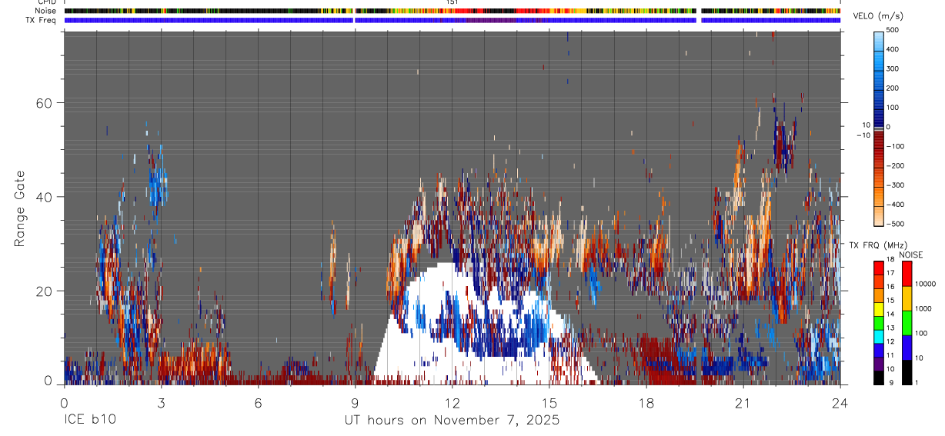945x436 pixels.
Task: Click the NOISE legend title
Action: (x=911, y=255)
